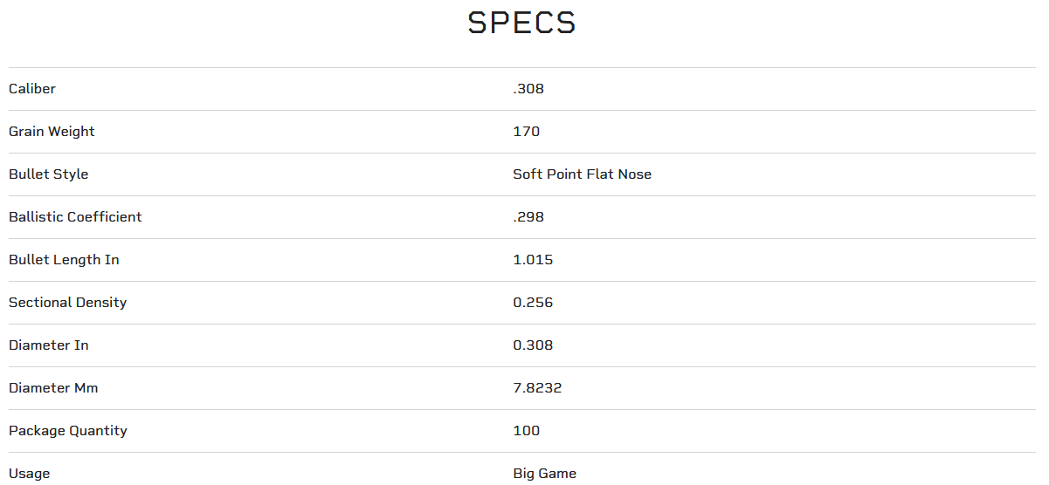Screen dimensions: 1049x485
Task: Click the Diameter In label
Action: click(x=49, y=345)
